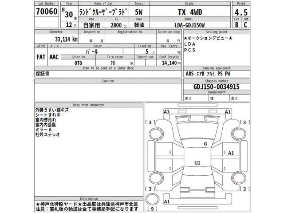The width and height of the screenshot is (284, 213).
Task: Select the Registration No. header
Action: pyautogui.click(x=130, y=32)
